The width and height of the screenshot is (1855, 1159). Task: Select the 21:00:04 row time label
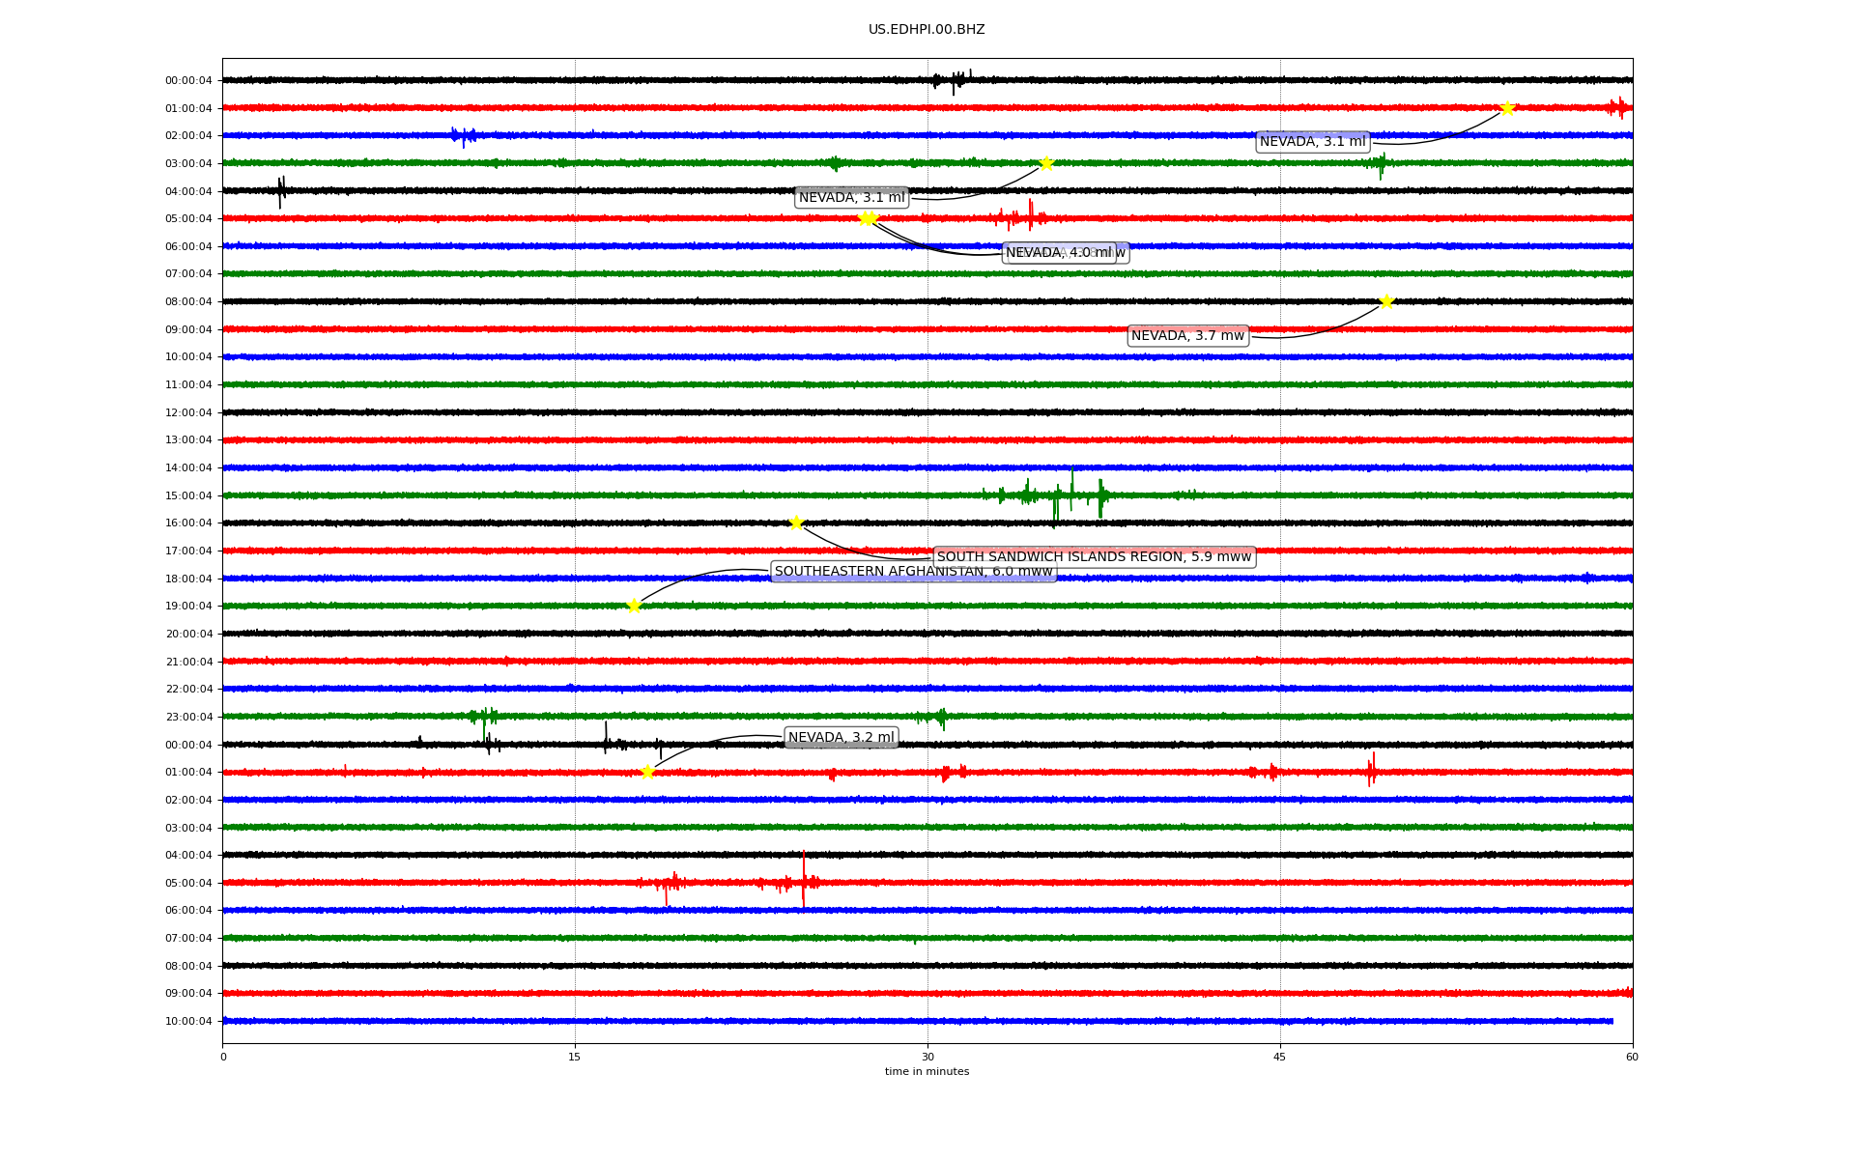coord(188,663)
